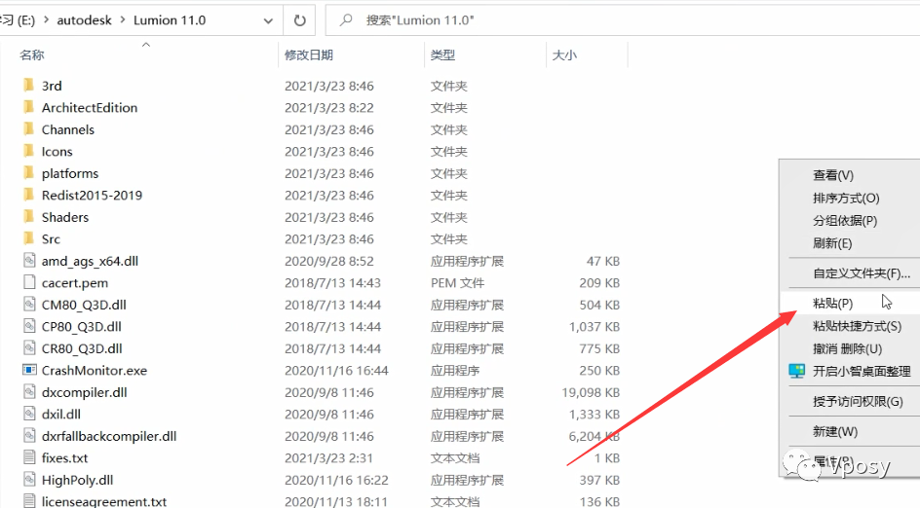This screenshot has width=920, height=508.
Task: Click the platforms folder icon
Action: coord(29,173)
